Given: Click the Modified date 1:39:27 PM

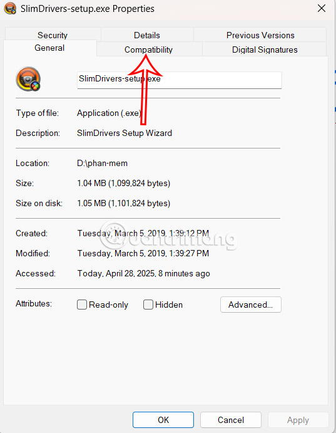Looking at the screenshot, I should point(143,253).
